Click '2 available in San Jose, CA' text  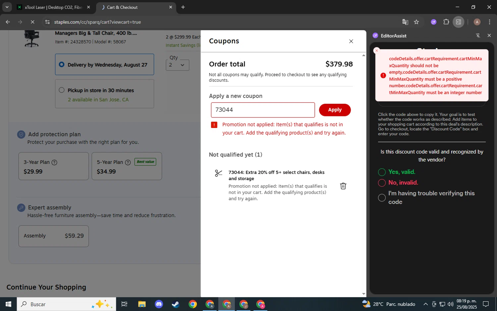(x=98, y=100)
